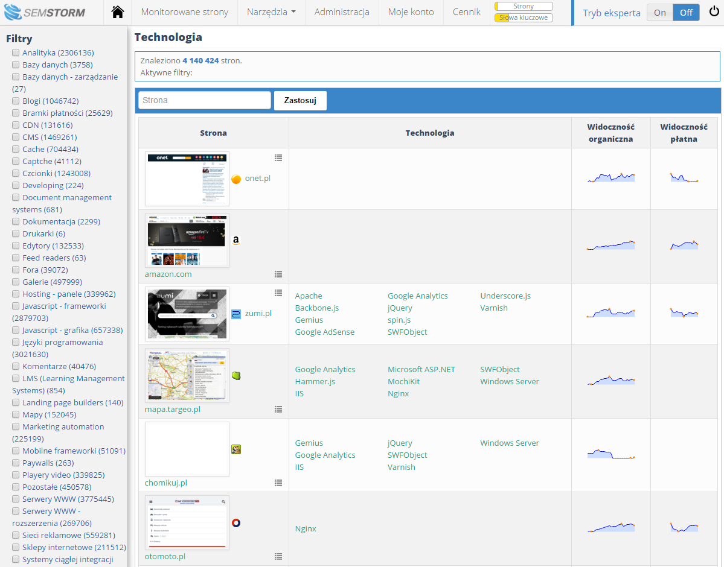Open list menu icon for otomoto.pl
This screenshot has width=724, height=567.
278,556
